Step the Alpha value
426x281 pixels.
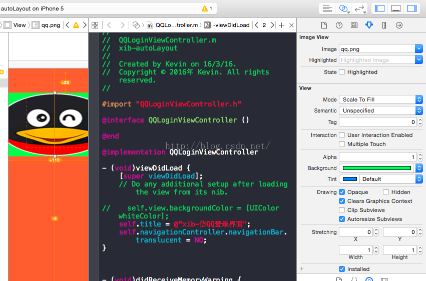tap(420, 157)
